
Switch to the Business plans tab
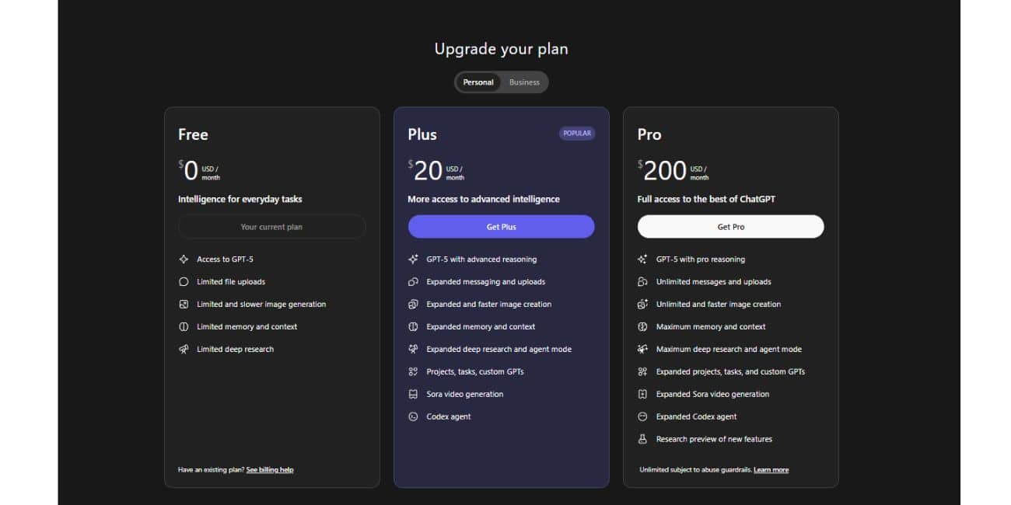[524, 82]
